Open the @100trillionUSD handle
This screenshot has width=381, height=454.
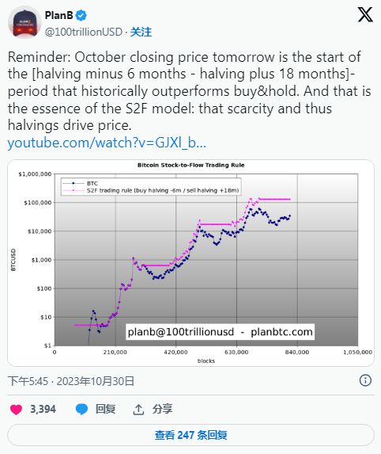pyautogui.click(x=84, y=32)
